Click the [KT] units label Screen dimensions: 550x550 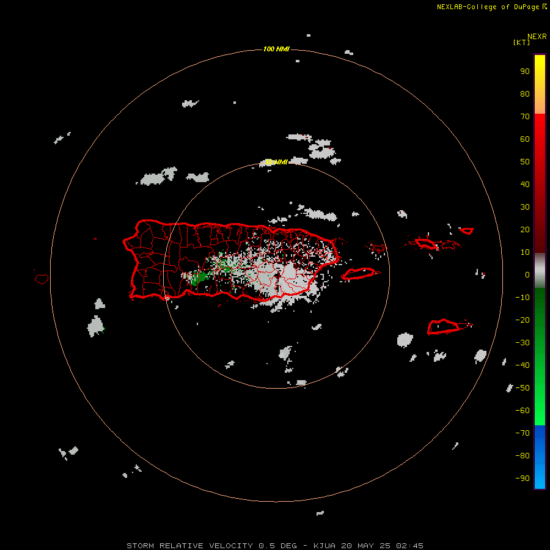521,42
